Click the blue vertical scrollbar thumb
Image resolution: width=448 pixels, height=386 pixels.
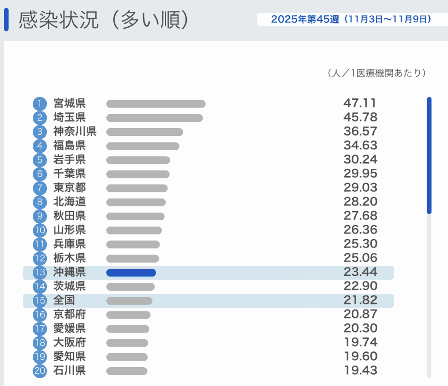[x=429, y=155]
